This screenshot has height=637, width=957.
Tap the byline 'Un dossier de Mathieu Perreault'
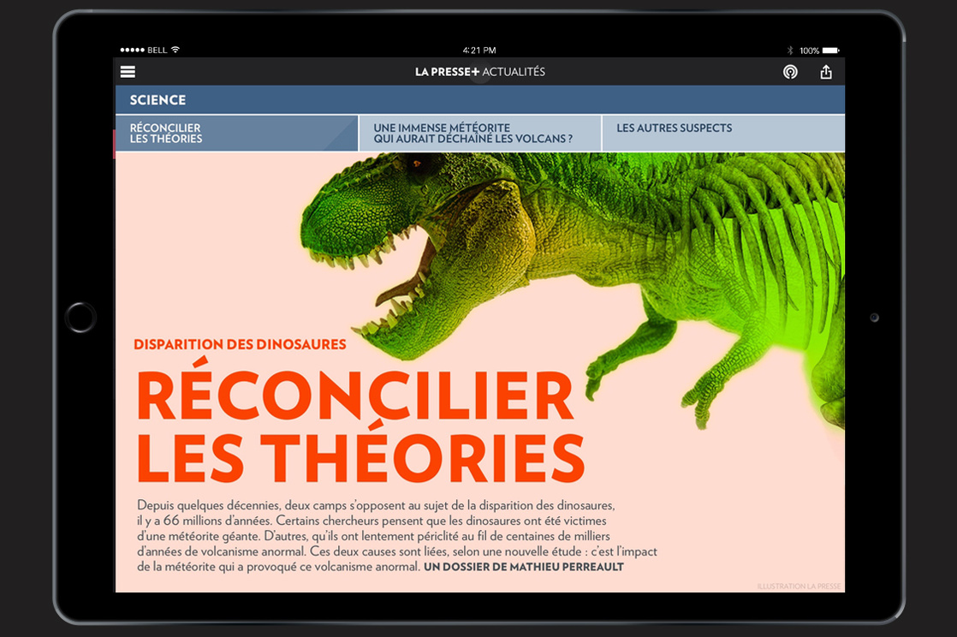524,567
